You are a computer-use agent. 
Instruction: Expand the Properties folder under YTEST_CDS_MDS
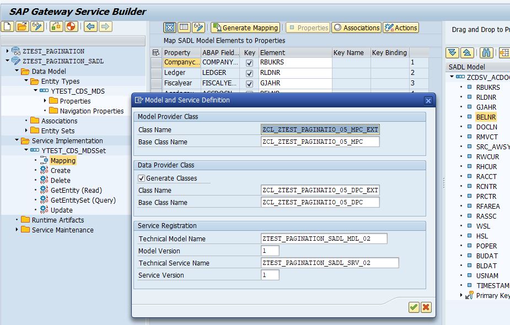[45, 100]
